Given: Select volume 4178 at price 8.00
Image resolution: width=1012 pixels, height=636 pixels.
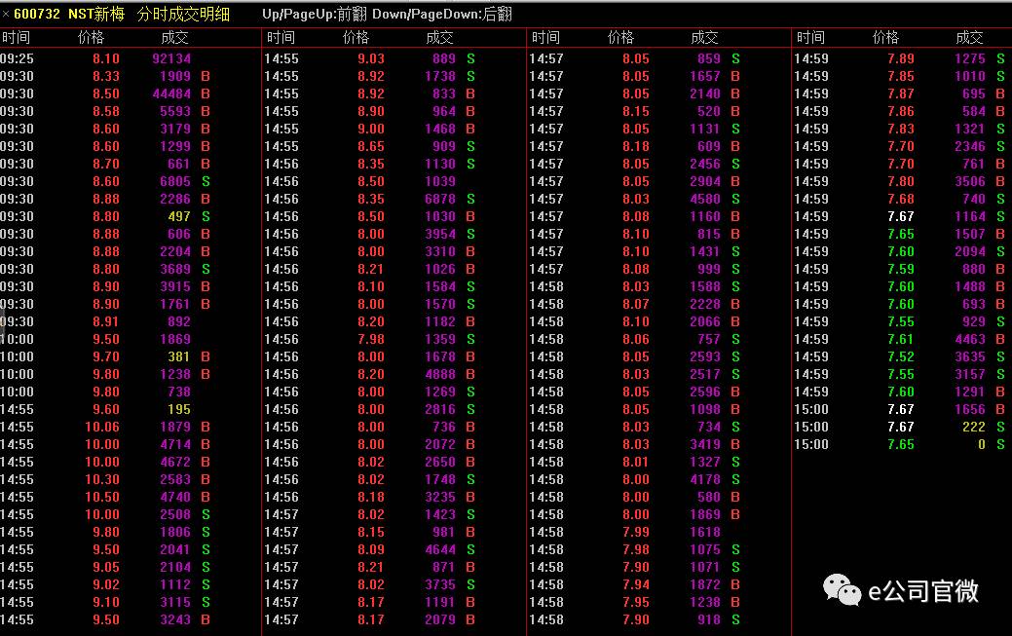Looking at the screenshot, I should click(x=705, y=479).
